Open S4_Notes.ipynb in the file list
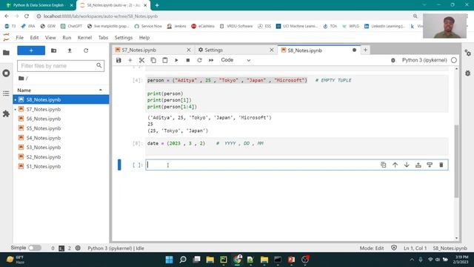Screen dimensions: 474x267 coord(61,138)
